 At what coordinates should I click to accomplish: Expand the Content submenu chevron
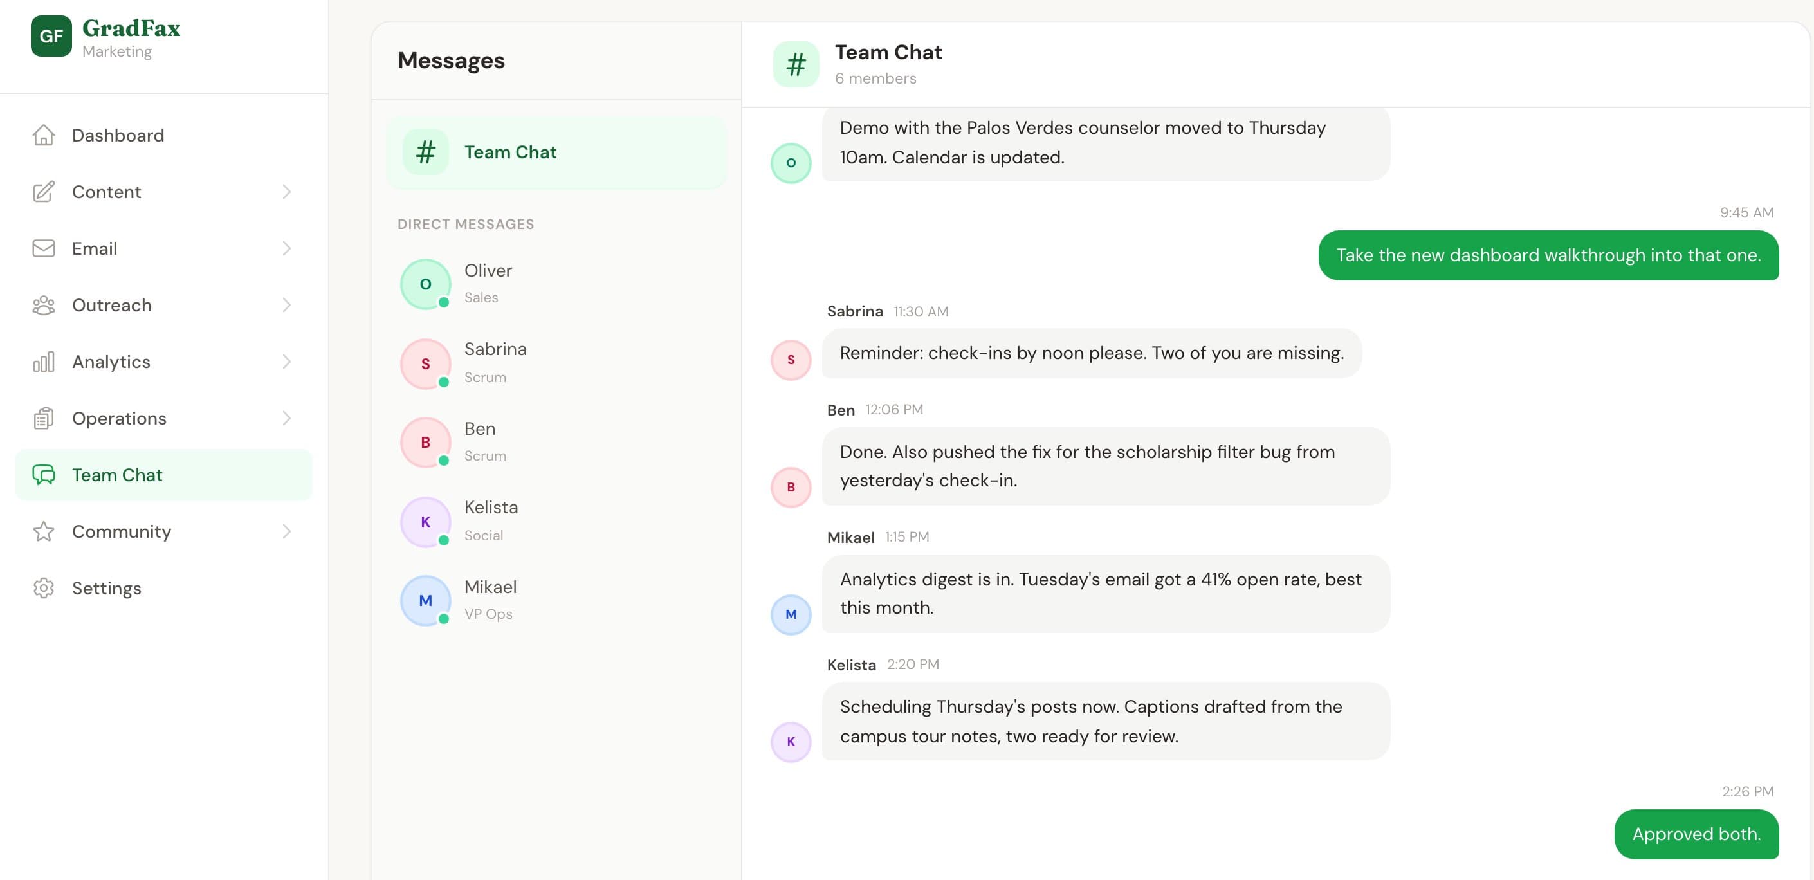pos(287,192)
